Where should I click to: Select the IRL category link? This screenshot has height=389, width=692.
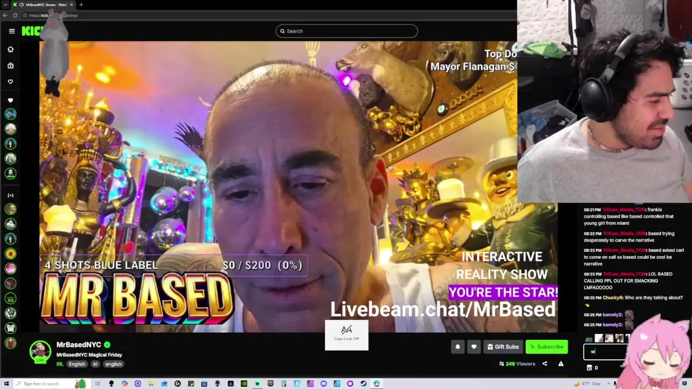60,364
